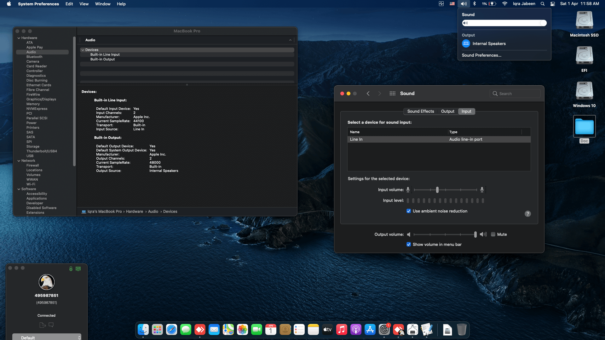Screen dimensions: 605x340
Task: Open Sound Preferences from the volume popup
Action: (481, 55)
